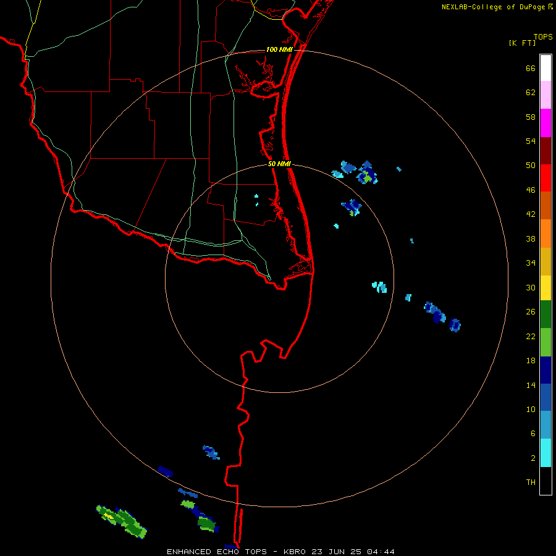The image size is (556, 556).
Task: Click the dark red swatch between 50 and 54
Action: click(545, 151)
